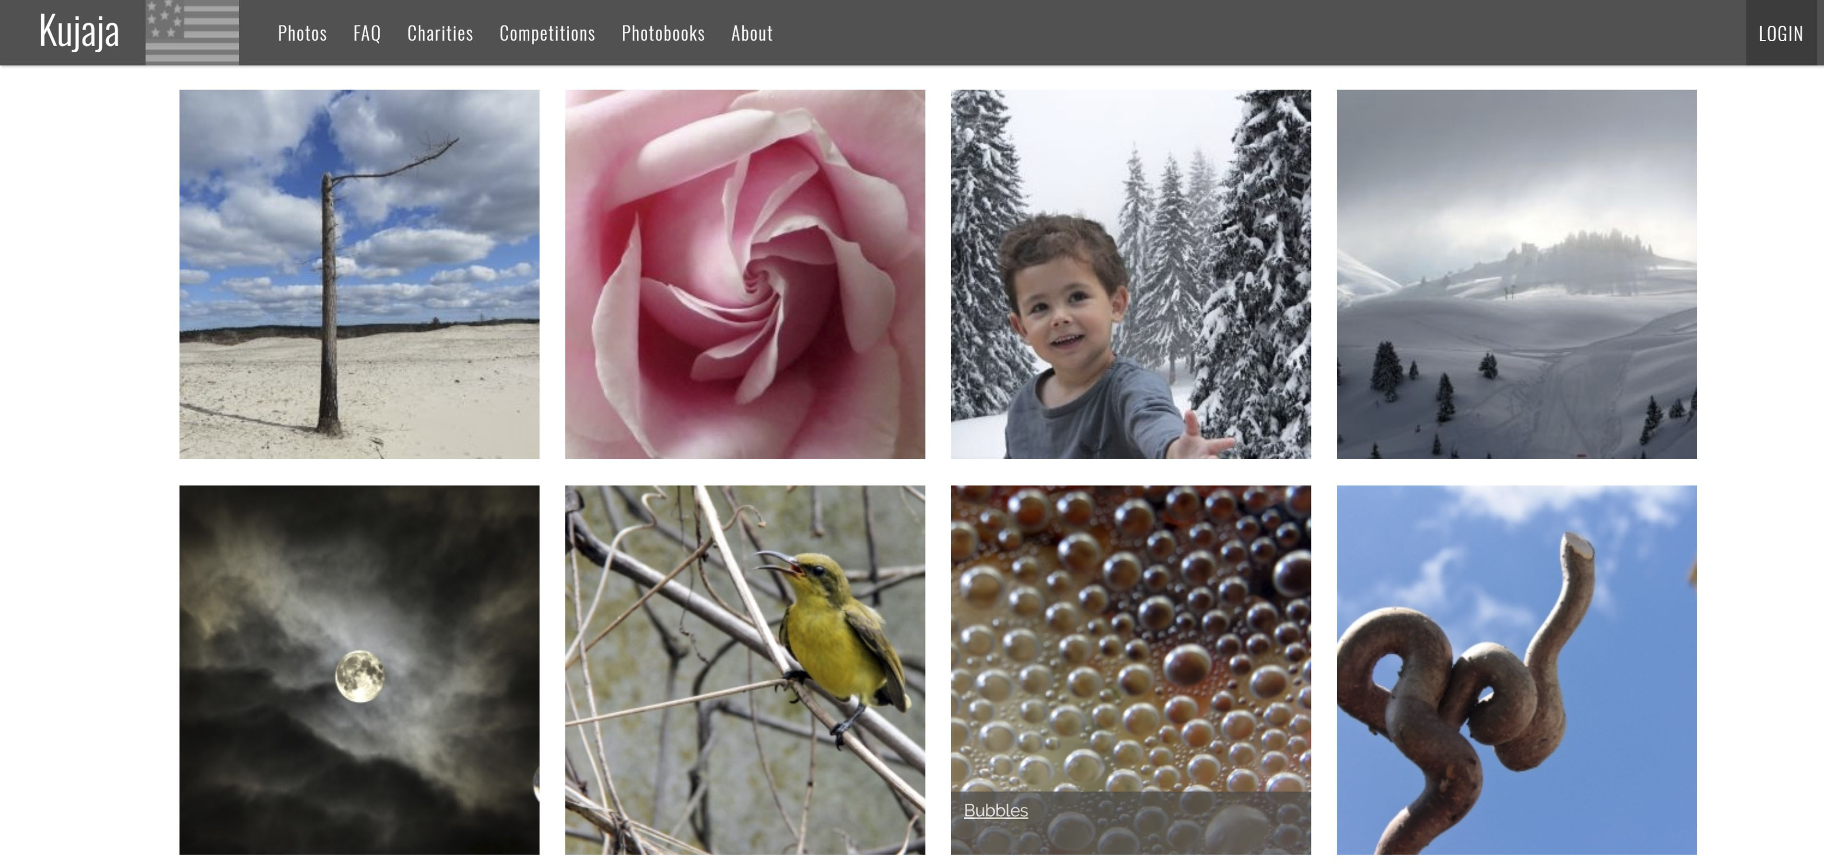Open the Photos menu item

[303, 33]
